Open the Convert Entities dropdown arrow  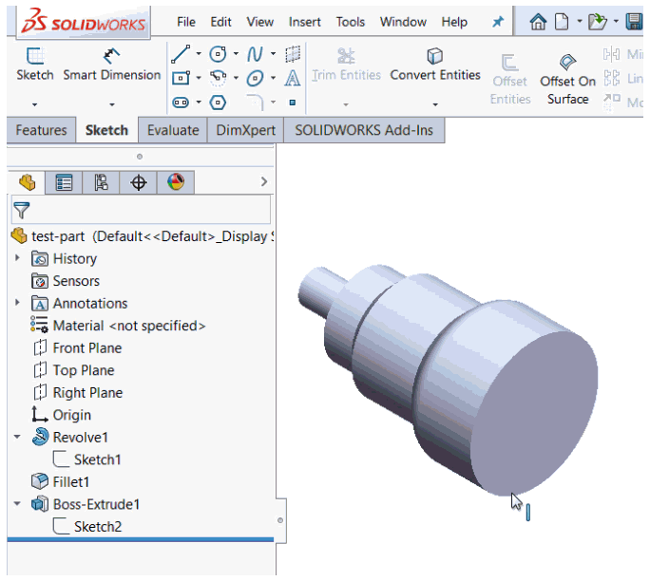[x=435, y=104]
